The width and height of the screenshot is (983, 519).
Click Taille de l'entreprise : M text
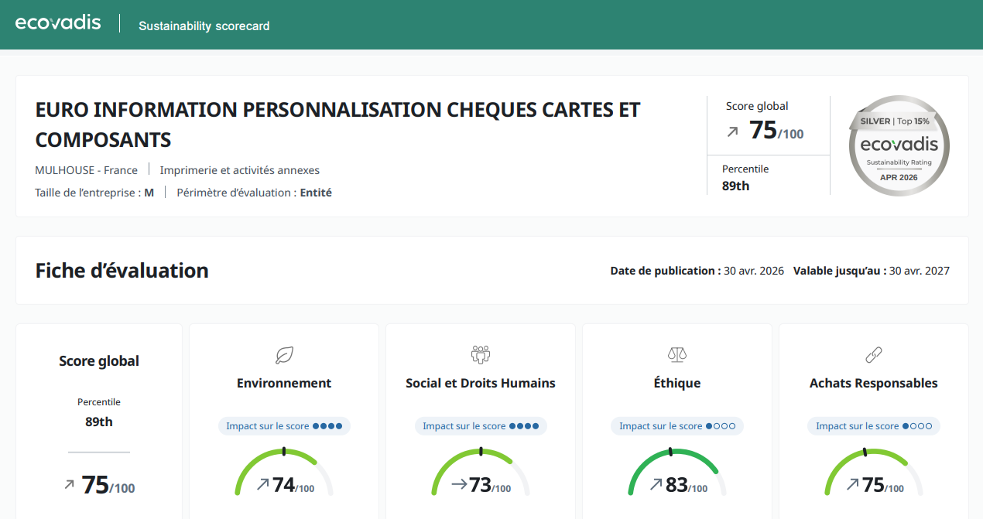[94, 193]
